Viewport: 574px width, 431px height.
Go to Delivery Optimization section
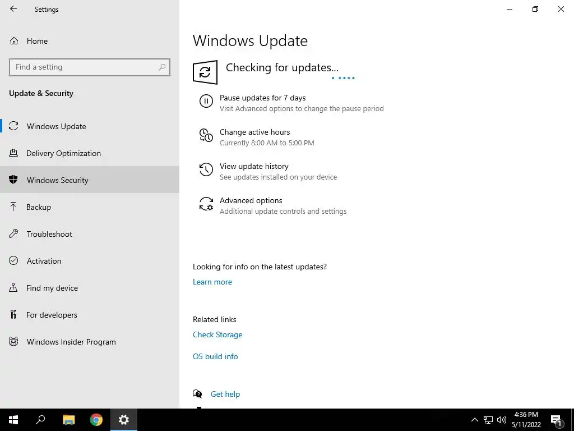[90, 153]
